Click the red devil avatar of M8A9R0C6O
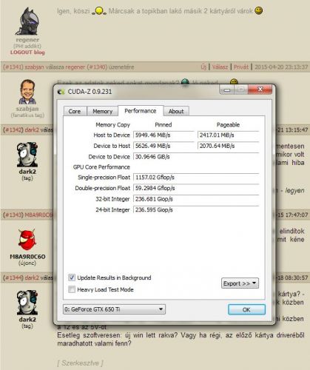This screenshot has height=370, width=310. tap(27, 240)
